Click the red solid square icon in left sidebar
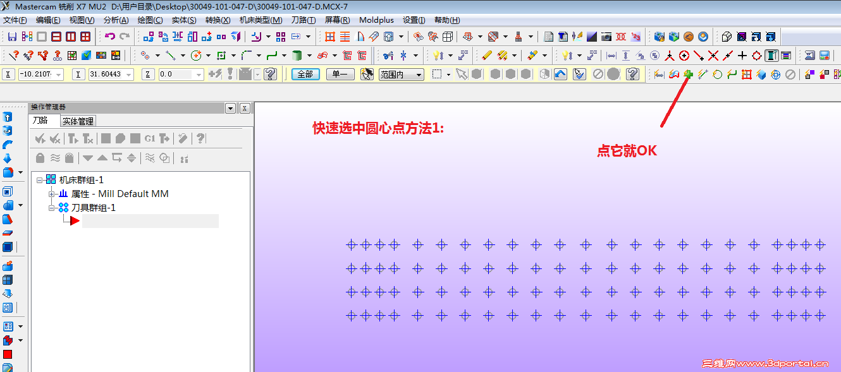Viewport: 841px width, 372px height. (8, 355)
